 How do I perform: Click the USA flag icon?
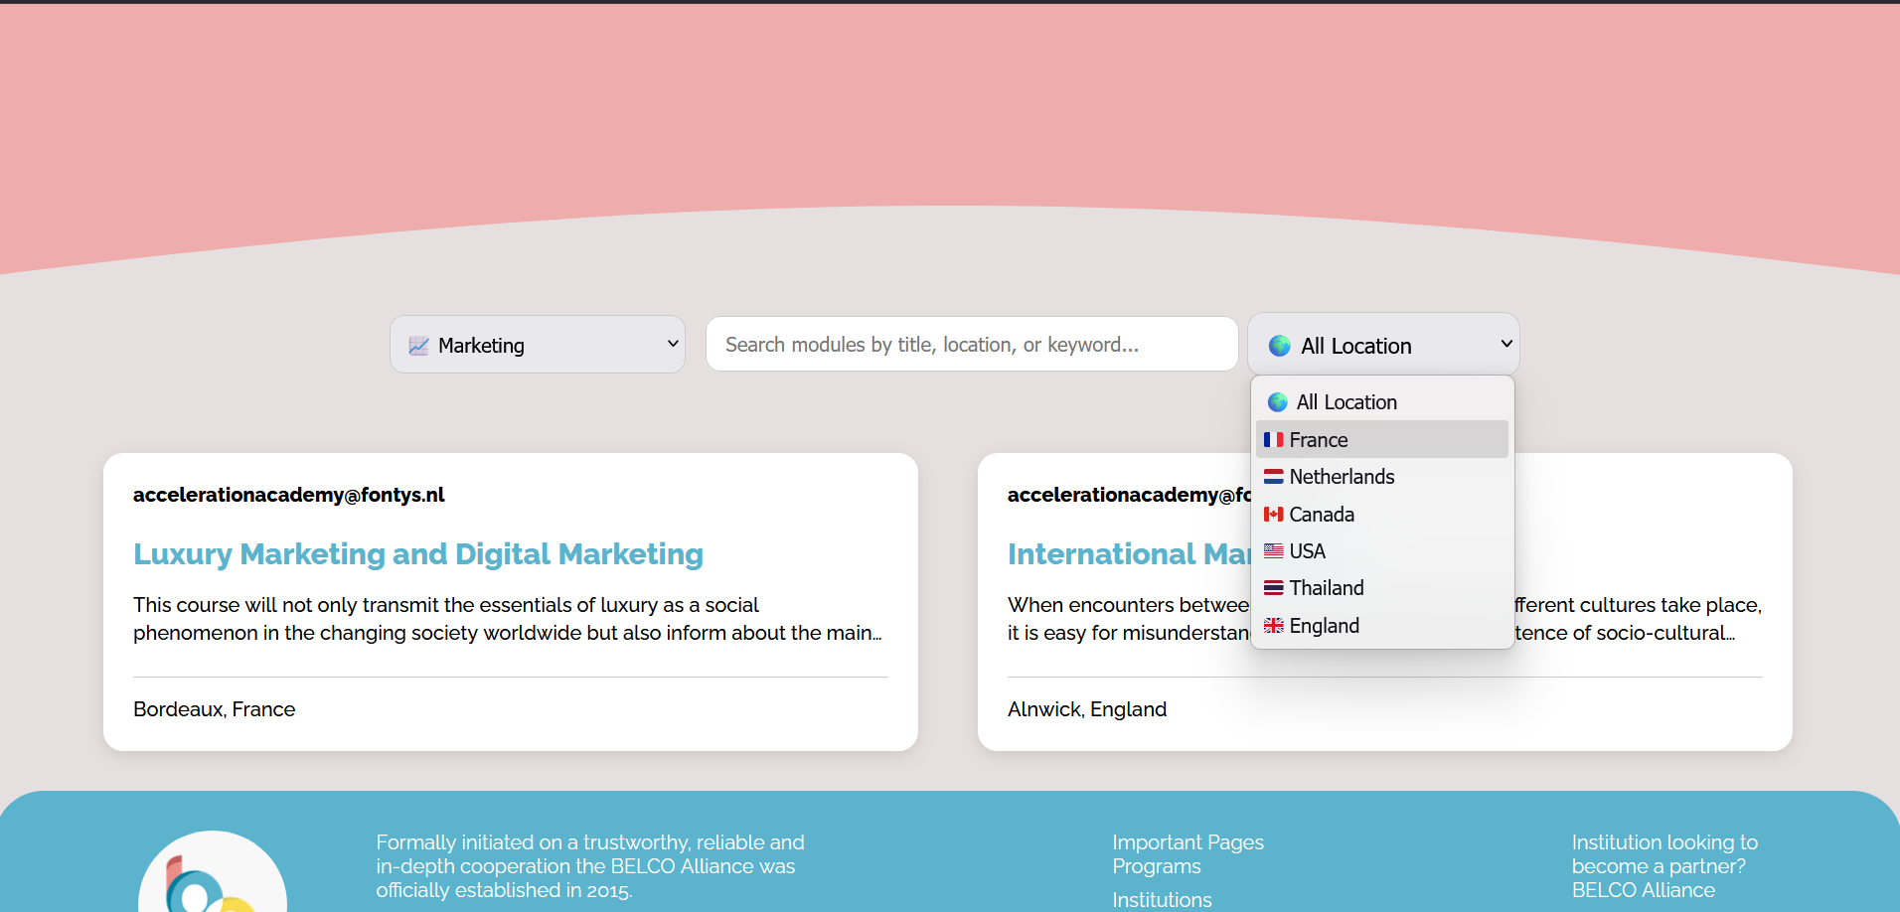pyautogui.click(x=1273, y=551)
